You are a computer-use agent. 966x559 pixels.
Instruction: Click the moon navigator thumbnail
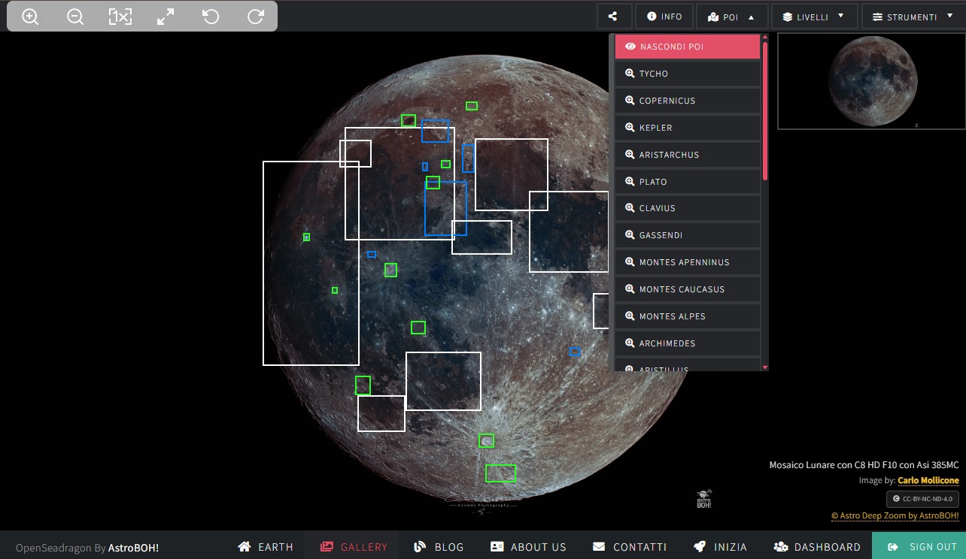point(871,81)
